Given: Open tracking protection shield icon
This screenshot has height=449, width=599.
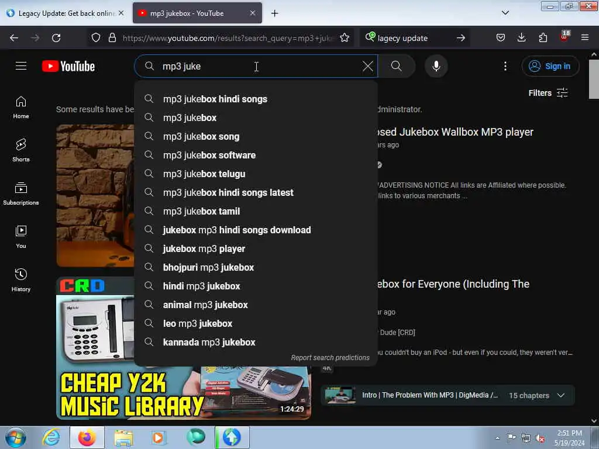Looking at the screenshot, I should pos(96,38).
